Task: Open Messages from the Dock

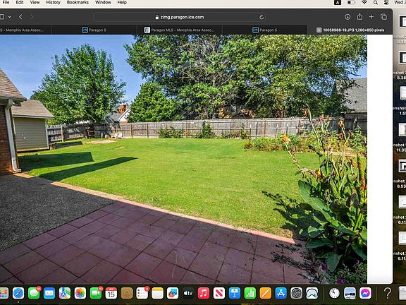Action: point(34,293)
